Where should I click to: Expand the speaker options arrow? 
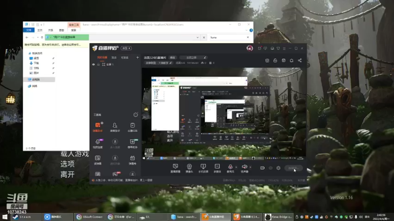[250, 167]
